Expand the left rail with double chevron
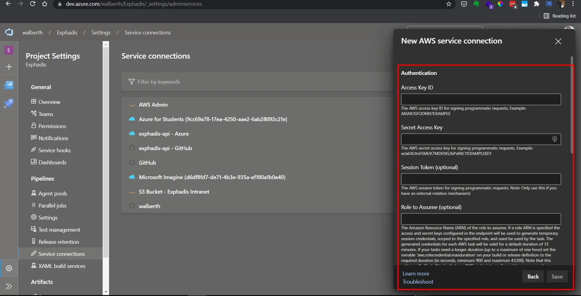 [x=9, y=286]
